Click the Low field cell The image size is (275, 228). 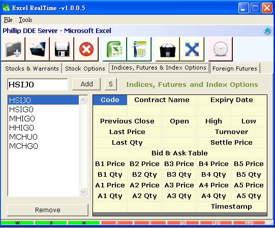coord(249,121)
